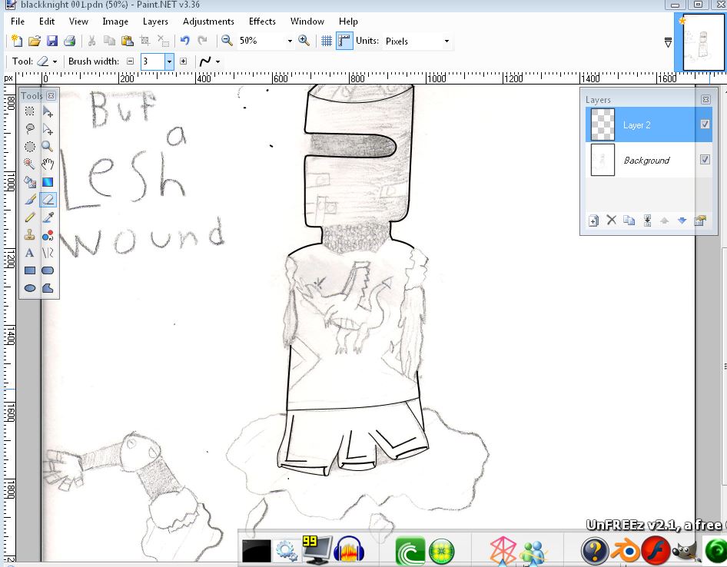727x567 pixels.
Task: Move the layer down
Action: click(x=682, y=220)
